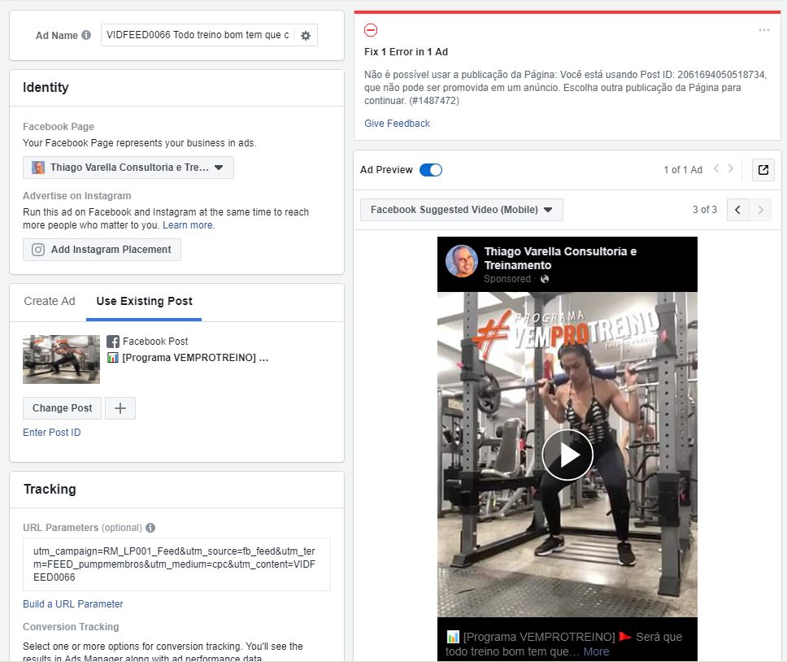This screenshot has height=662, width=787.
Task: Toggle the Ad Preview switch off
Action: pos(431,170)
